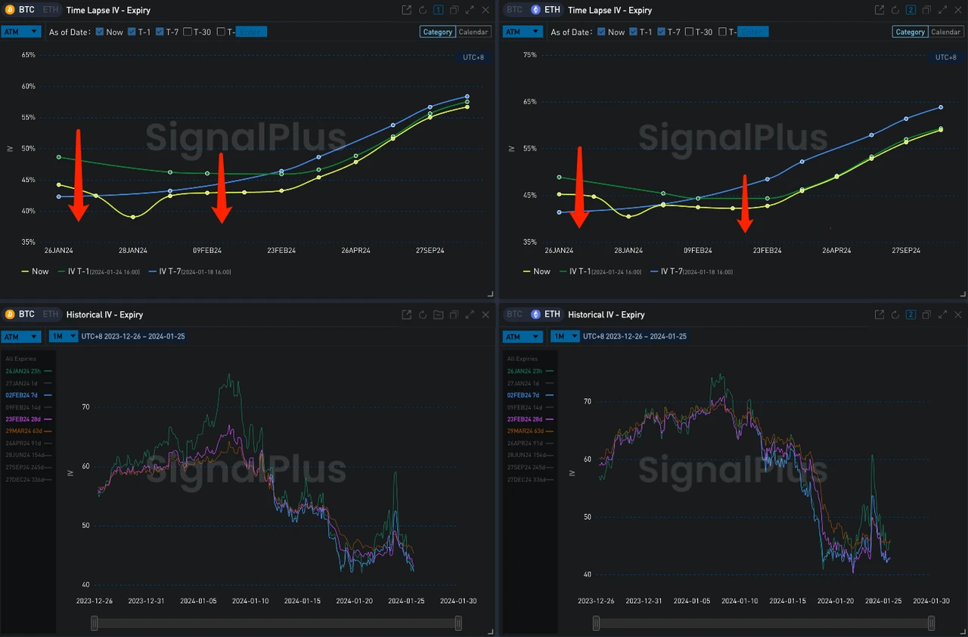This screenshot has height=637, width=968.
Task: Refresh the BTC Historical IV chart
Action: [422, 314]
